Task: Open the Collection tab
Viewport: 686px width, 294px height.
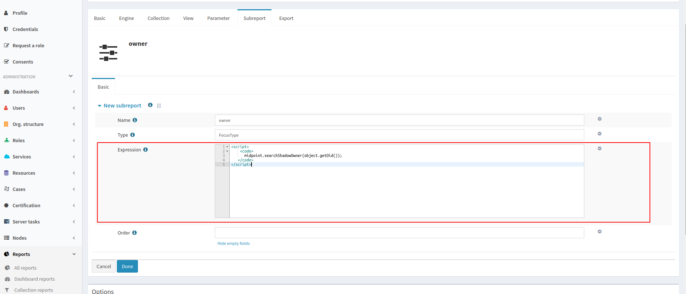Action: 158,18
